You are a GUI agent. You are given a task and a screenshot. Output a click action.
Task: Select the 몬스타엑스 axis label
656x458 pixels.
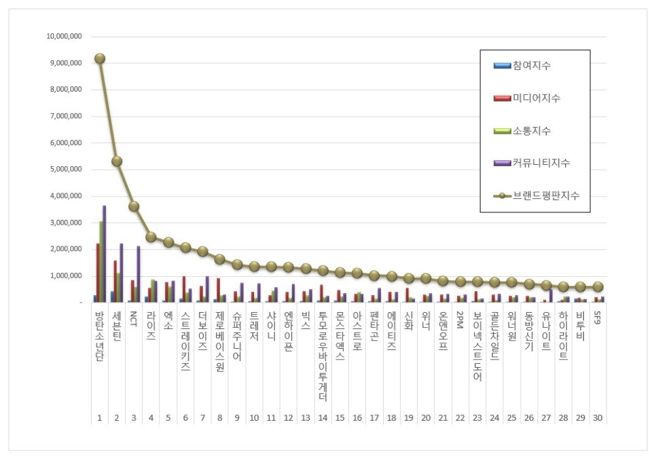click(x=340, y=336)
